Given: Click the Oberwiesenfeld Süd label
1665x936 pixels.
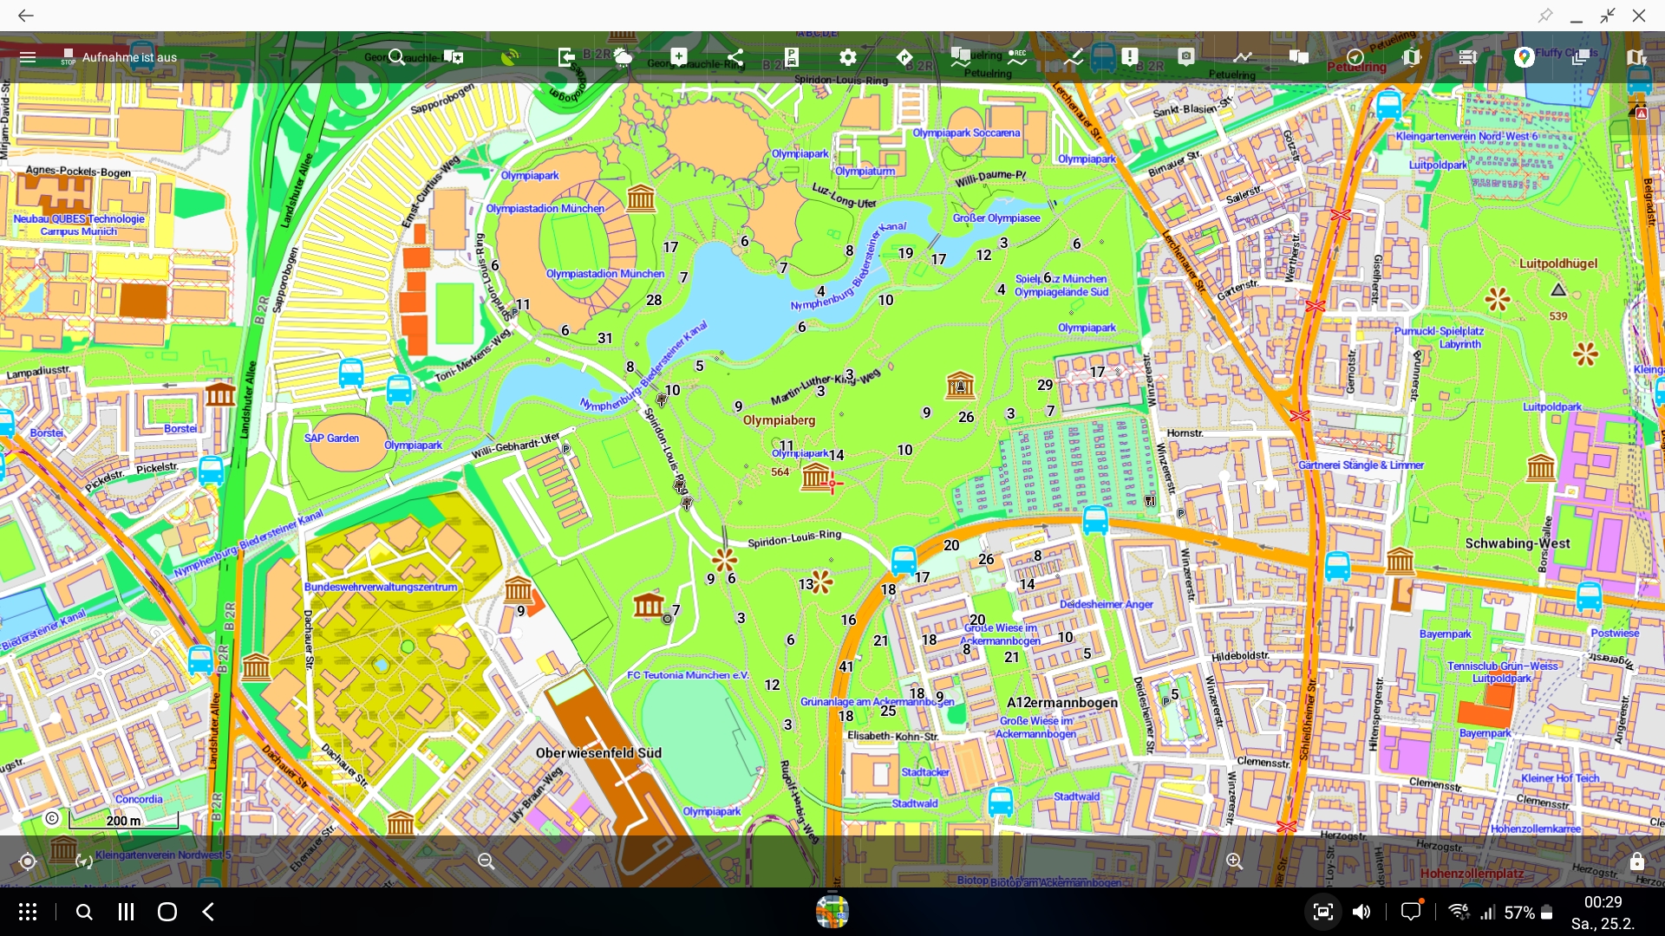Looking at the screenshot, I should (x=598, y=753).
